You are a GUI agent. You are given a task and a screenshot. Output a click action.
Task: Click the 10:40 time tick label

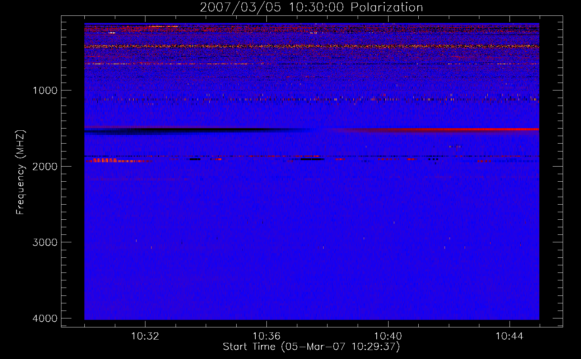388,336
